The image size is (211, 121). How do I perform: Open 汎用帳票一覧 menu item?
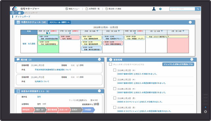pyautogui.click(x=92, y=9)
